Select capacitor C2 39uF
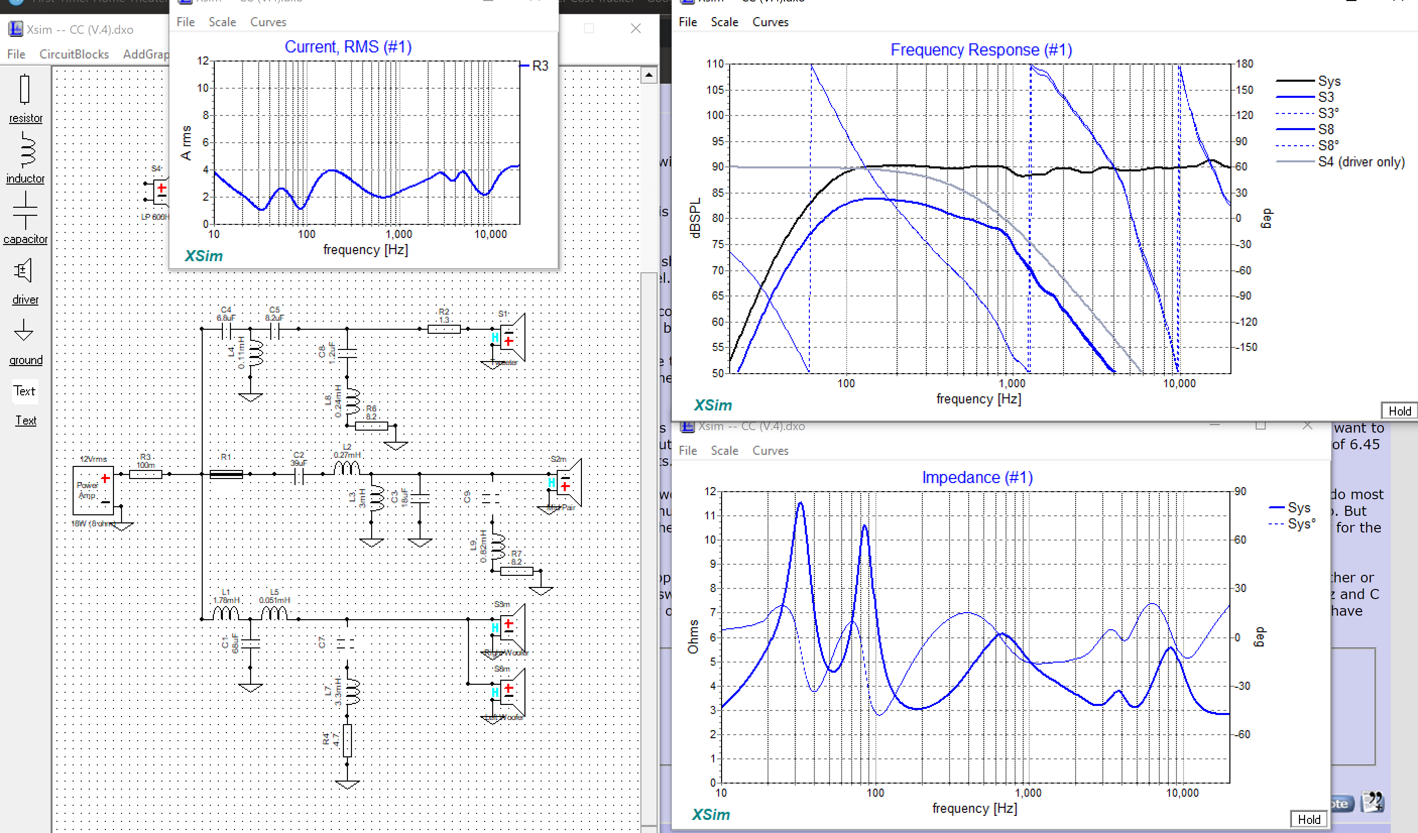 coord(299,476)
